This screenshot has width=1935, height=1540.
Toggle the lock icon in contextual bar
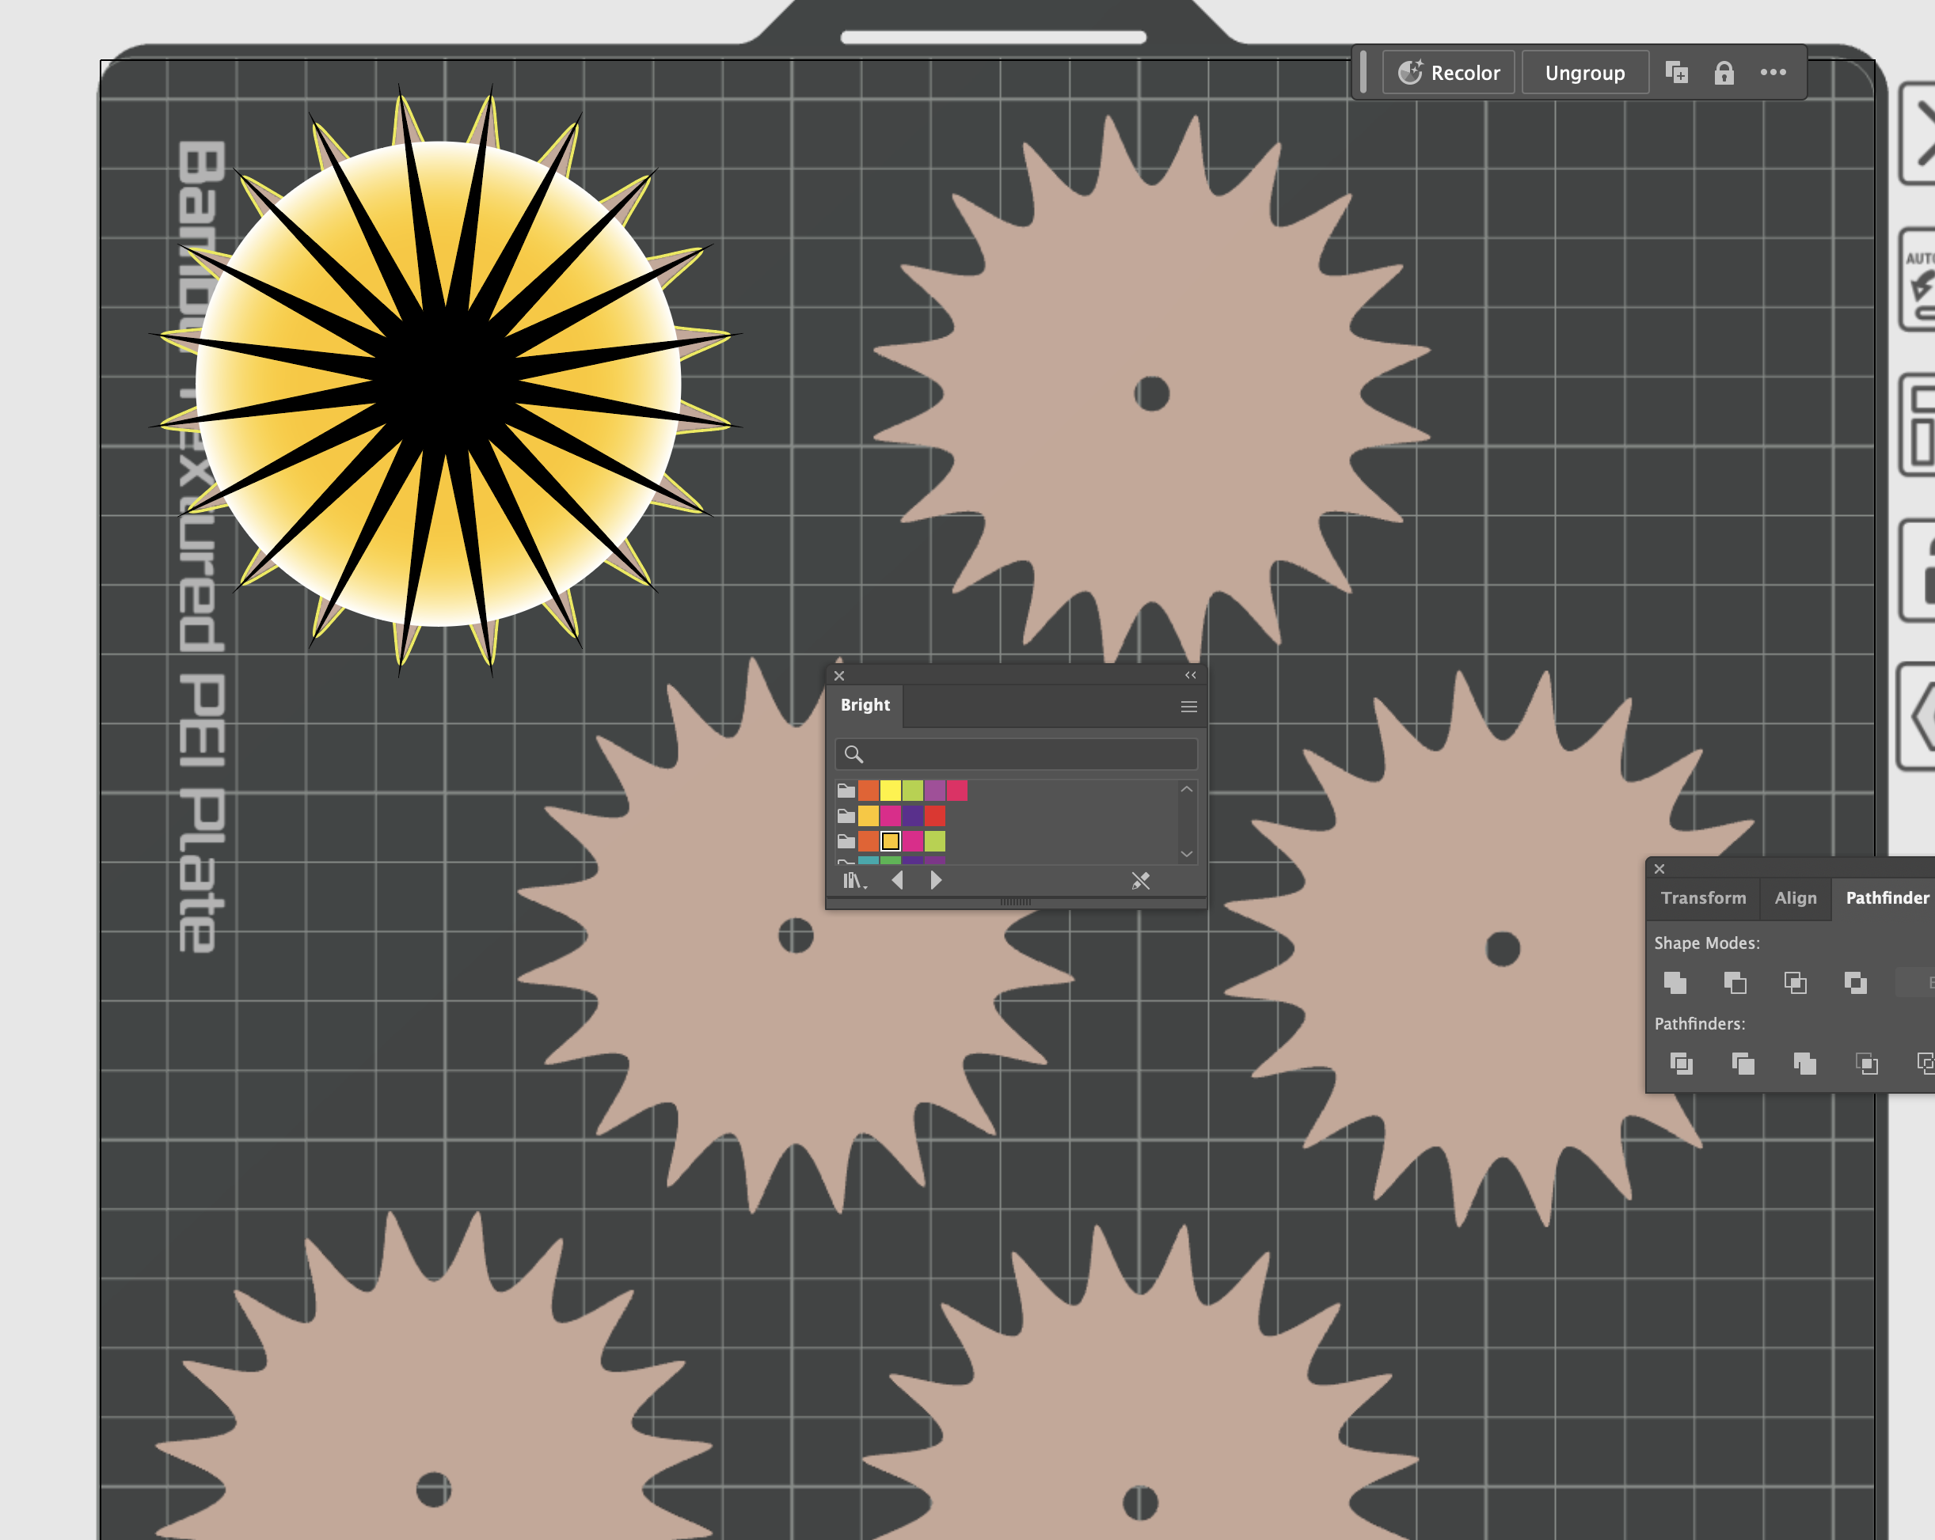click(x=1723, y=73)
